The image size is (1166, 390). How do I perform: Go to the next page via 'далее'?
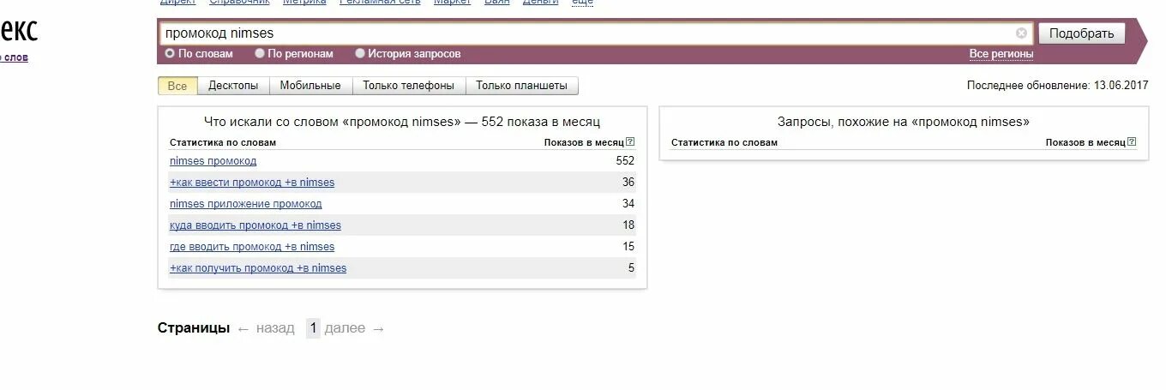pyautogui.click(x=345, y=328)
